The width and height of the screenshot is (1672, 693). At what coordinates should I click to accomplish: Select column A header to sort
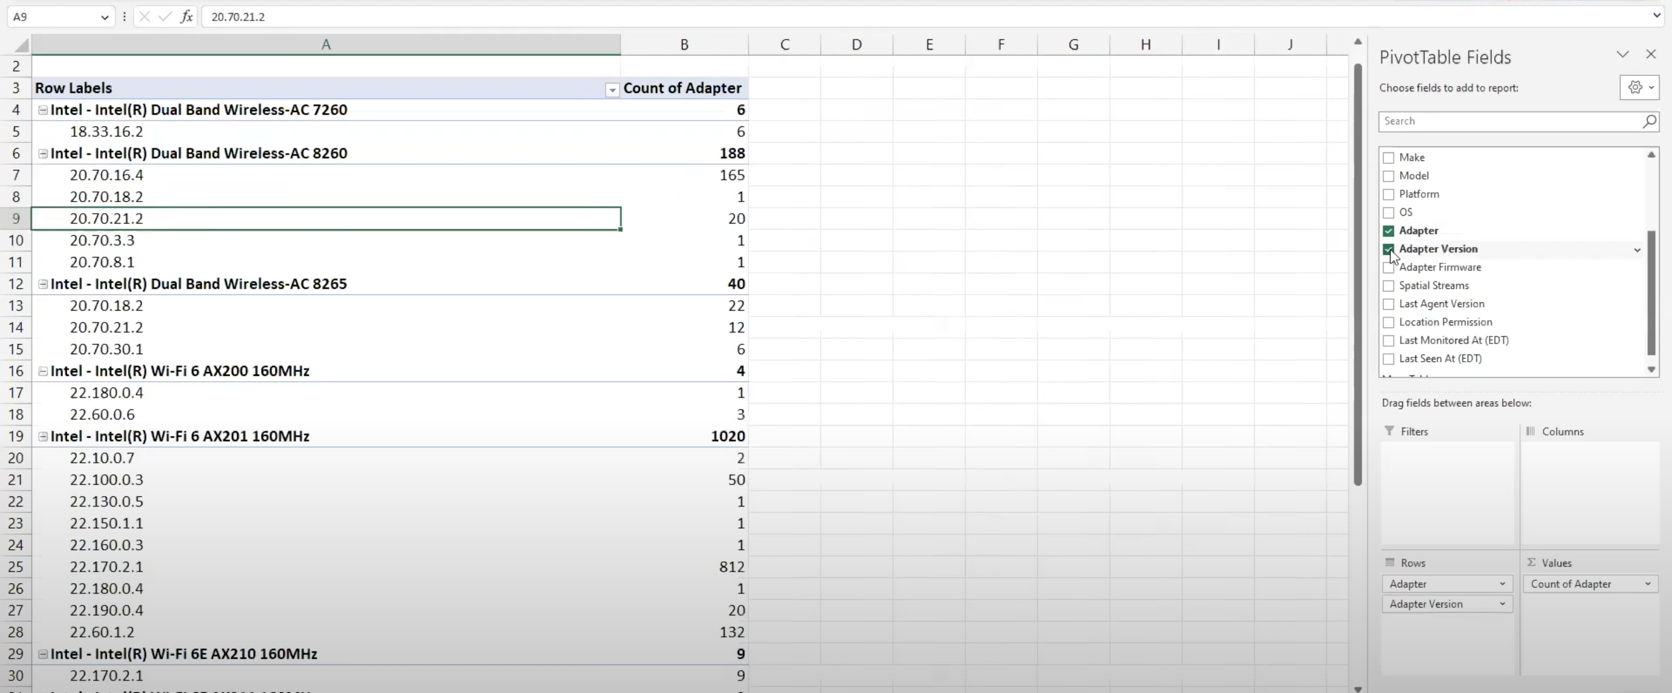coord(325,44)
